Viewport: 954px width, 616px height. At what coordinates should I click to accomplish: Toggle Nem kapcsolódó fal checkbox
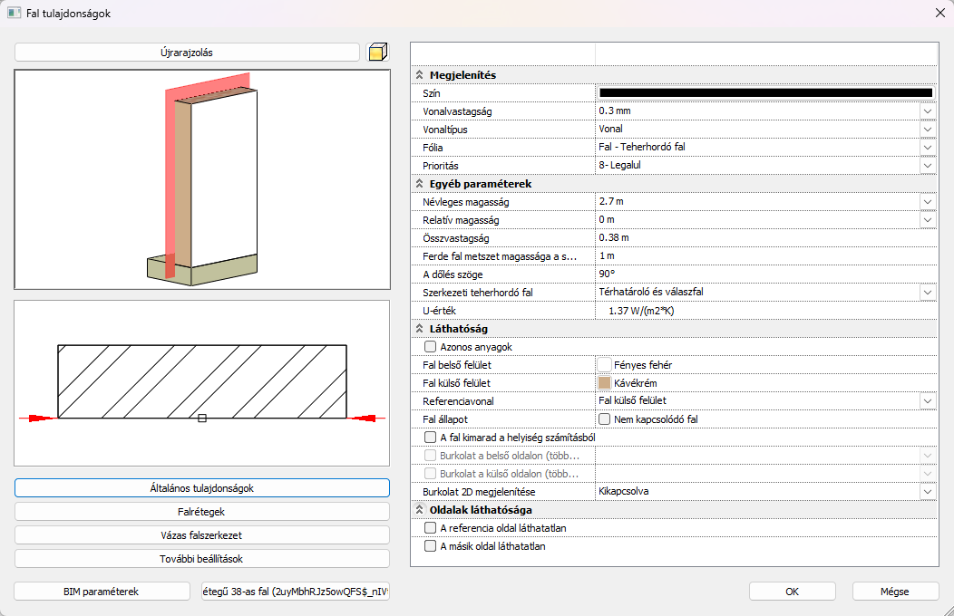click(x=605, y=419)
